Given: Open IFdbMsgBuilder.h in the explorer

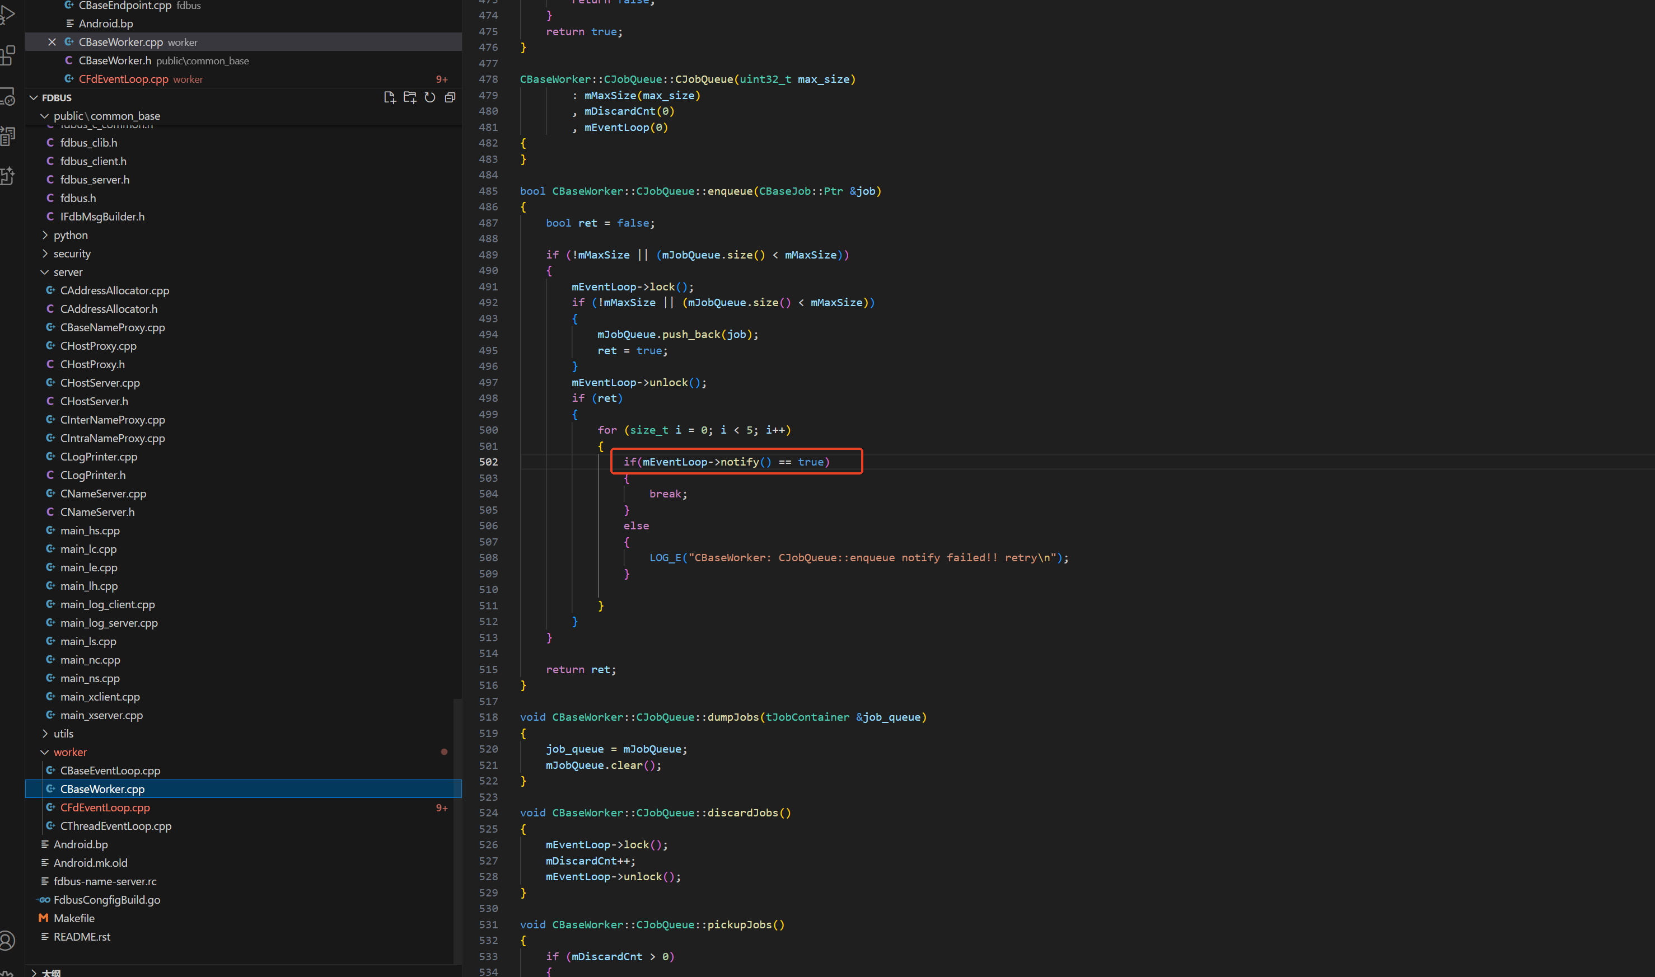Looking at the screenshot, I should pyautogui.click(x=243, y=217).
